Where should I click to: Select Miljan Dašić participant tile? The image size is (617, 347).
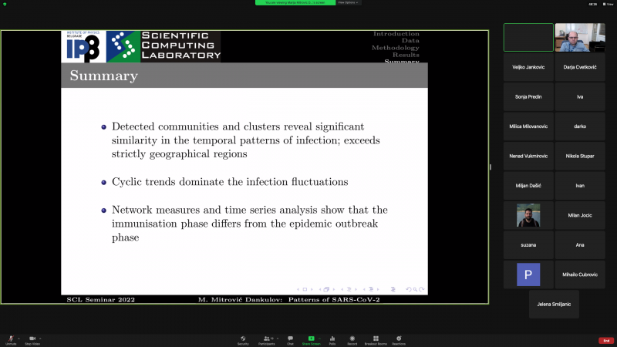coord(528,186)
